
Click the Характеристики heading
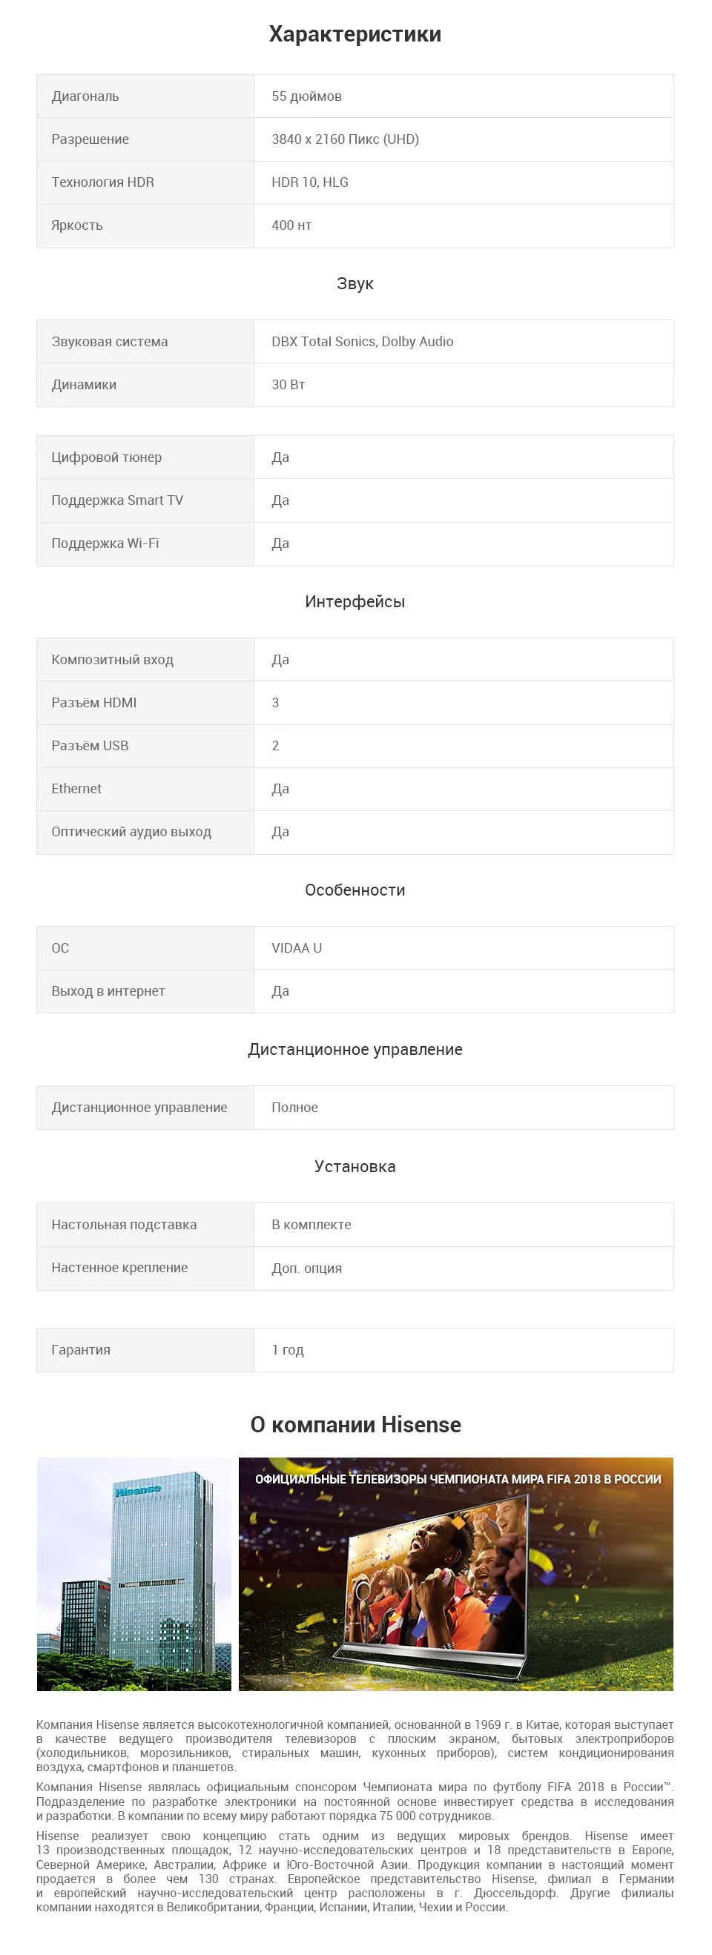click(355, 34)
